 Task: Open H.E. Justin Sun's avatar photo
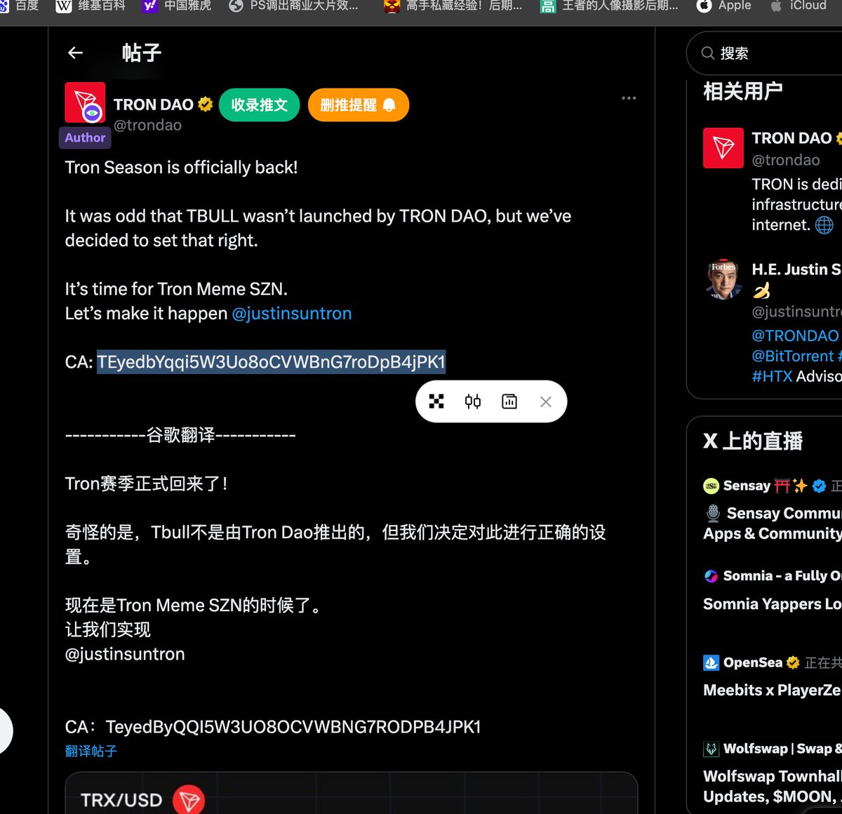point(723,279)
